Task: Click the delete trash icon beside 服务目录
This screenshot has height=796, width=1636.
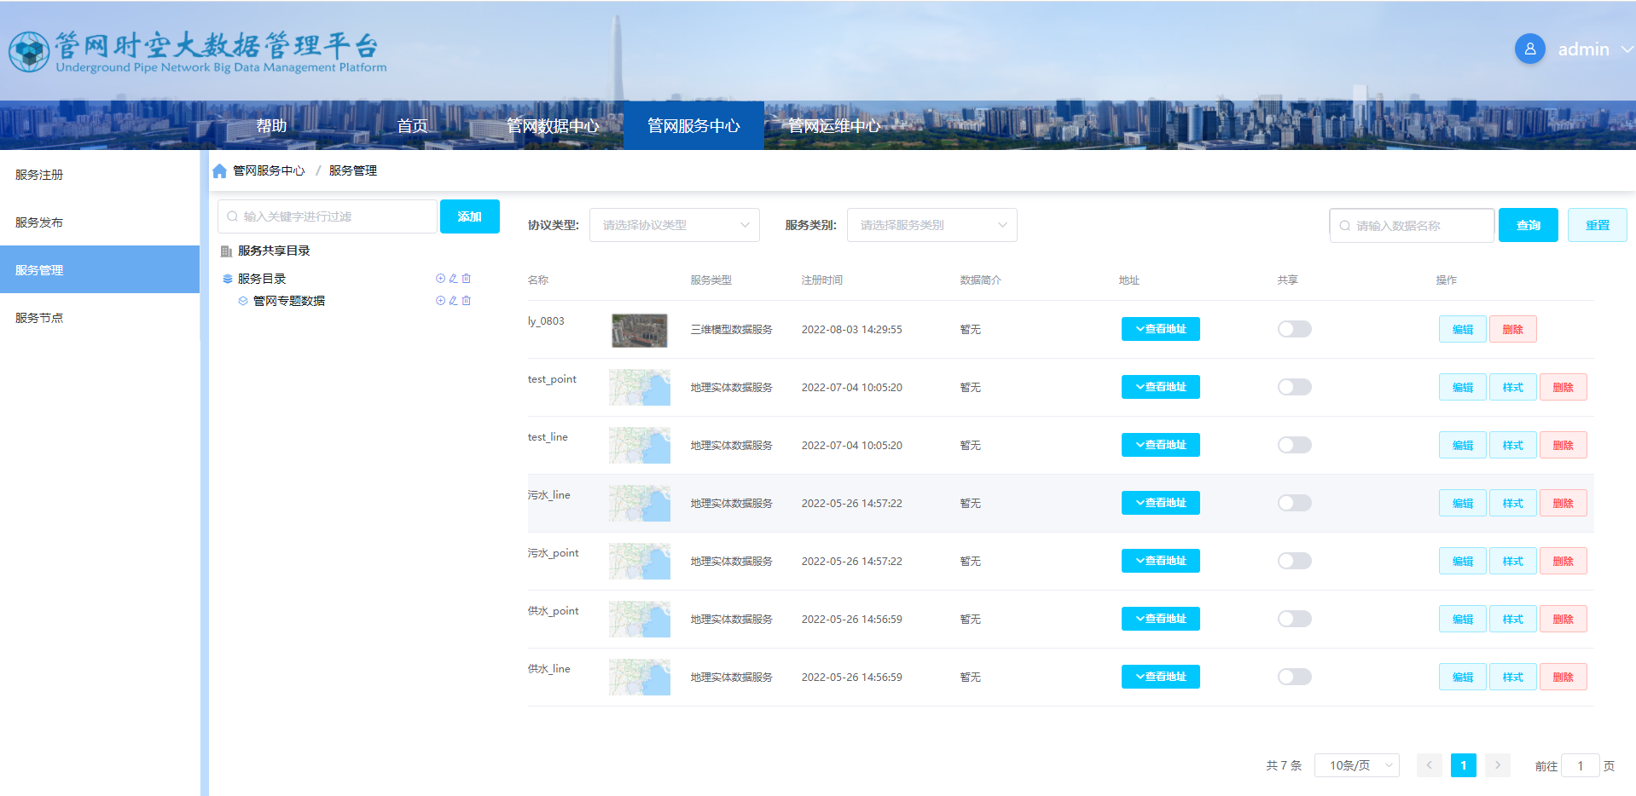Action: (466, 278)
